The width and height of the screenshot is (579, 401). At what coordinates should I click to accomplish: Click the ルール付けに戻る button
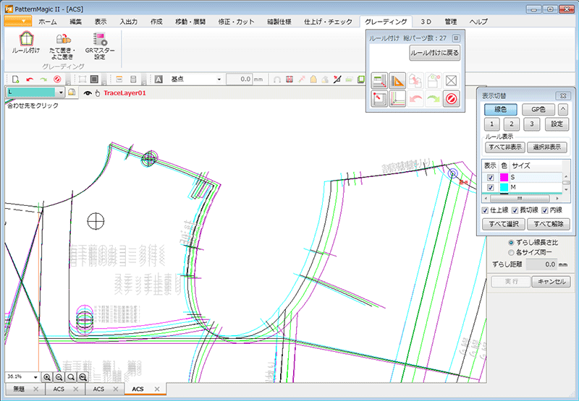[435, 53]
